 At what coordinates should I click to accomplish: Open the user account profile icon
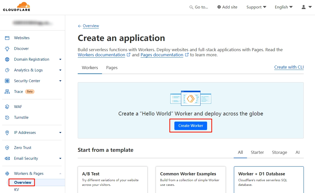[x=306, y=7]
